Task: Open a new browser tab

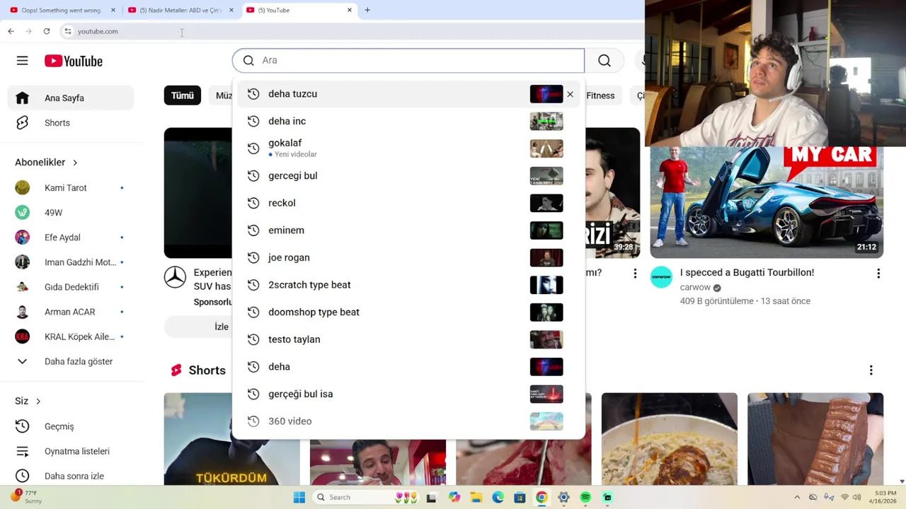Action: point(367,11)
